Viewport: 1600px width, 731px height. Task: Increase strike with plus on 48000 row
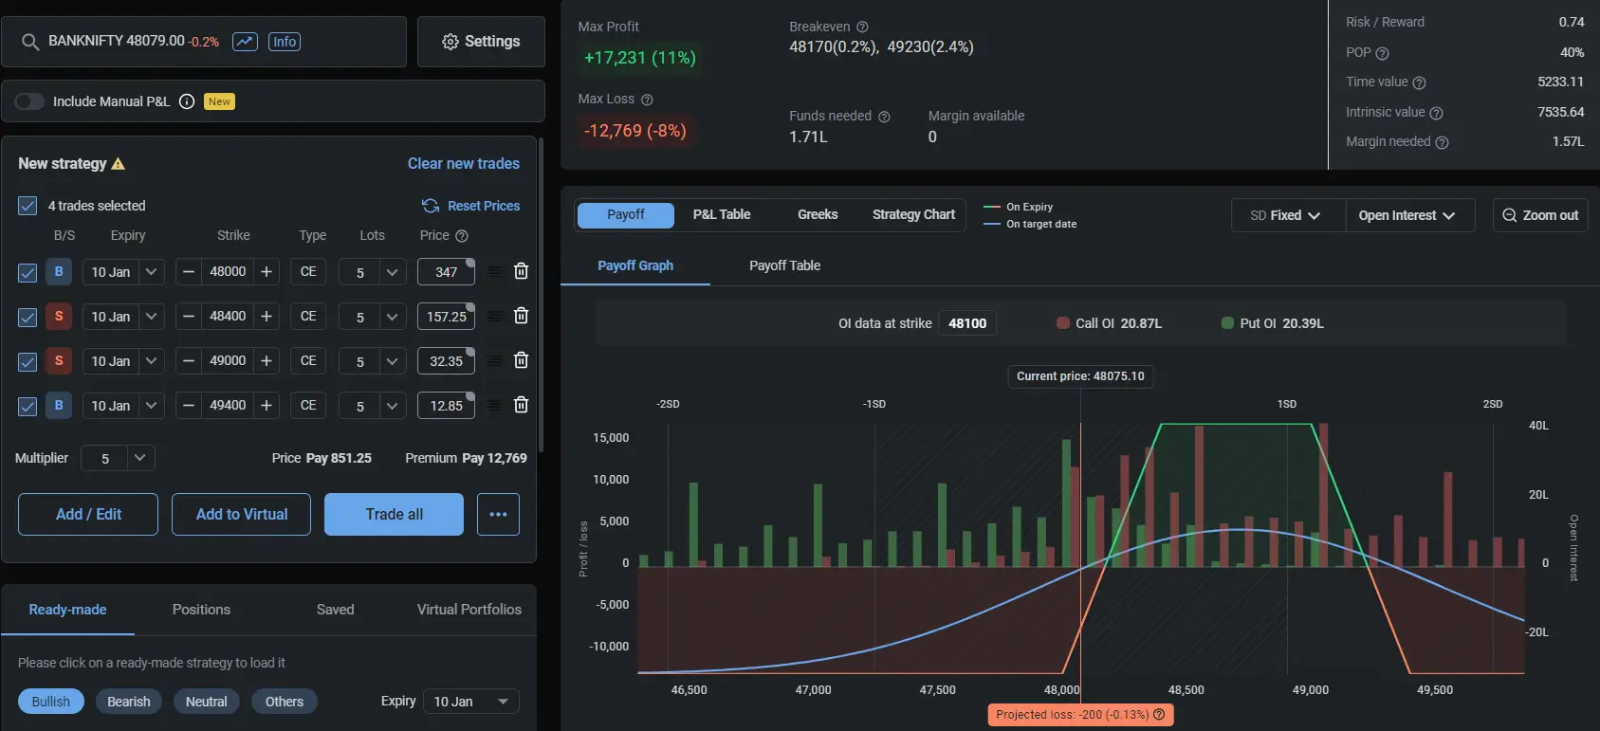267,271
